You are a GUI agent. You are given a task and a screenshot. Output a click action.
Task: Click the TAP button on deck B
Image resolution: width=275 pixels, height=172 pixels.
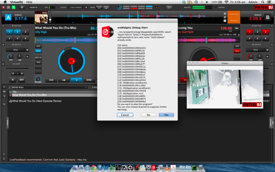pos(236,28)
